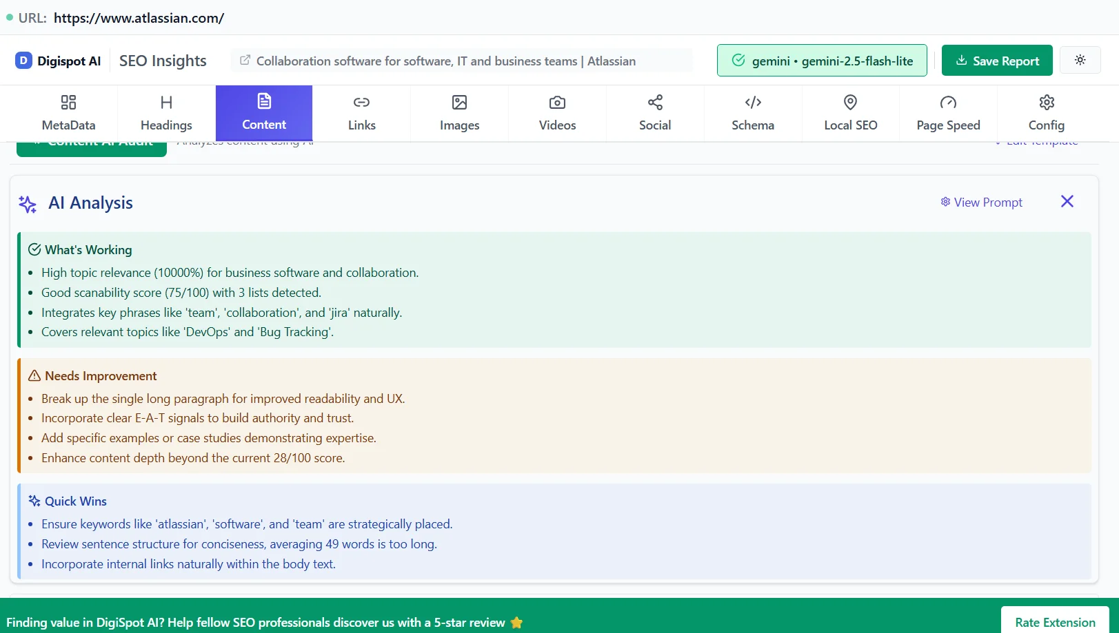This screenshot has width=1119, height=633.
Task: Close the AI Analysis panel
Action: pyautogui.click(x=1067, y=201)
